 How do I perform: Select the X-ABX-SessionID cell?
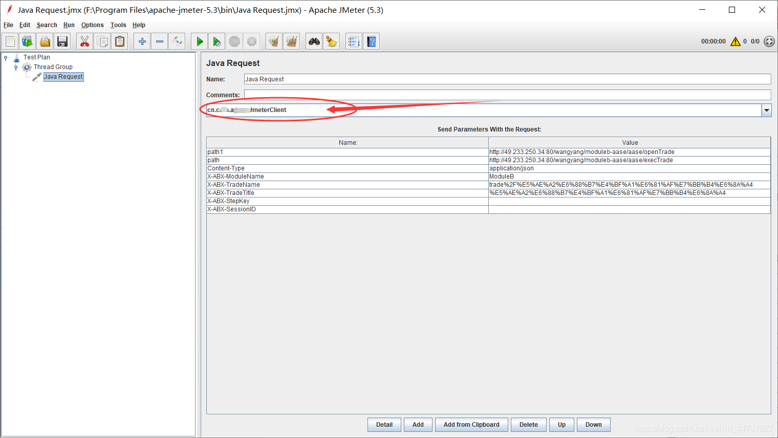[x=348, y=209]
